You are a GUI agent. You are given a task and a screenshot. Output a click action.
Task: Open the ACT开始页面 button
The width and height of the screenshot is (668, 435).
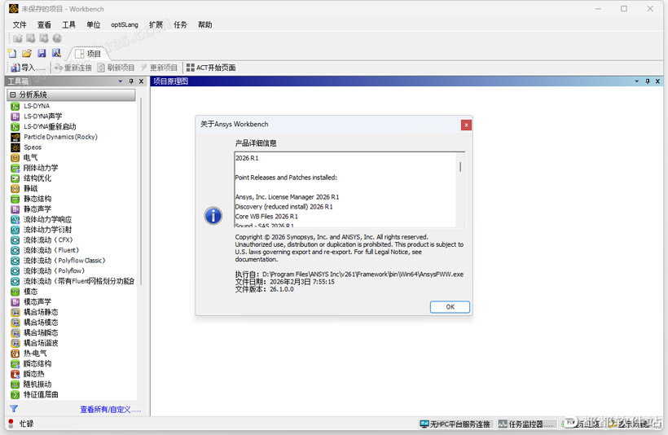click(x=211, y=68)
